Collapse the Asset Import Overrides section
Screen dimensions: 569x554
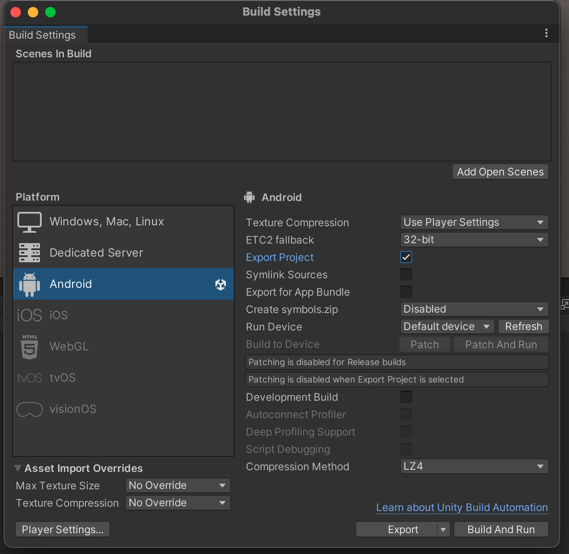tap(18, 468)
